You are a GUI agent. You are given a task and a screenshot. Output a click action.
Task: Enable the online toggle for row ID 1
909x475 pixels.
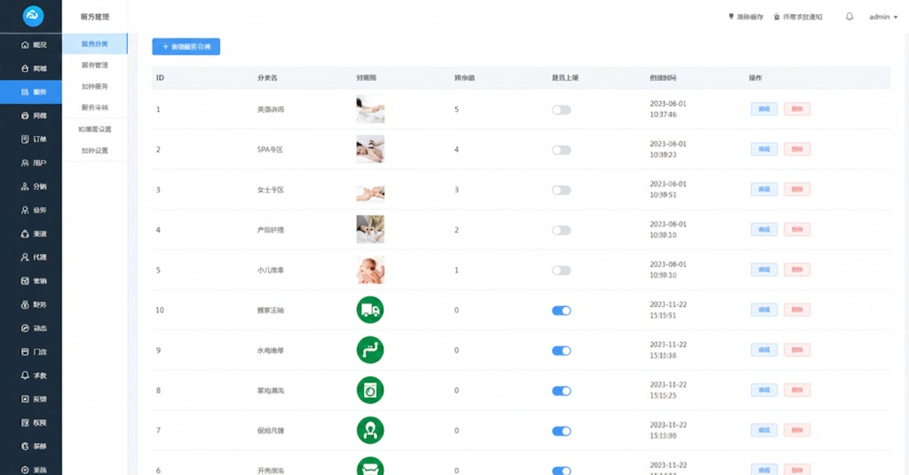tap(561, 110)
